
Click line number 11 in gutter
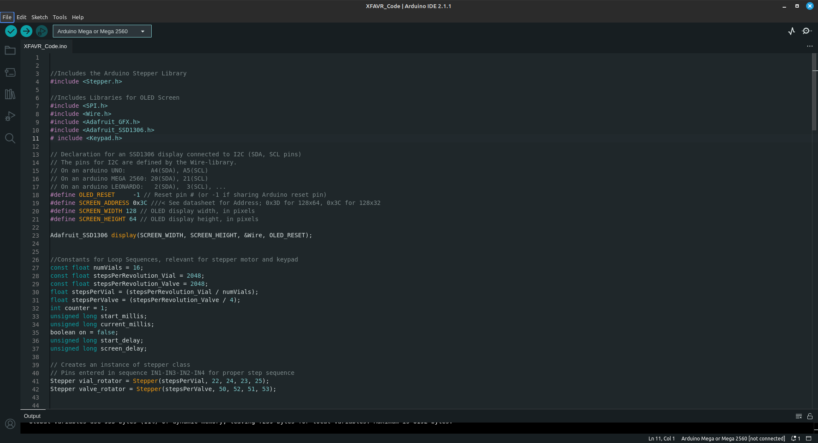[35, 138]
